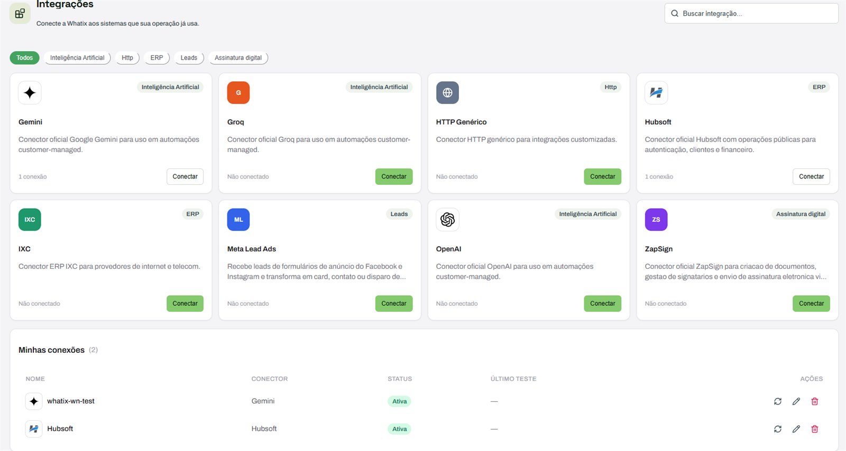Show Assinatura digital integrations
The image size is (846, 451).
pos(238,58)
